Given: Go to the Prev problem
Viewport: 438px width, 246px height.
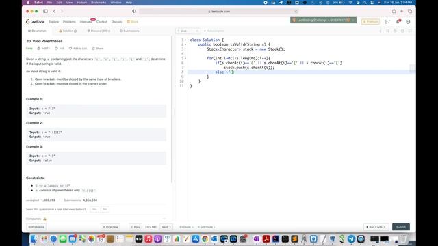Looking at the screenshot, I should pos(136,227).
